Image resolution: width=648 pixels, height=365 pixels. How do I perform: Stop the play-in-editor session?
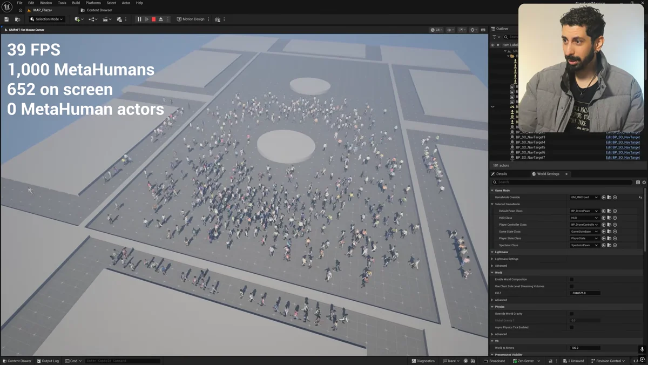[x=154, y=19]
